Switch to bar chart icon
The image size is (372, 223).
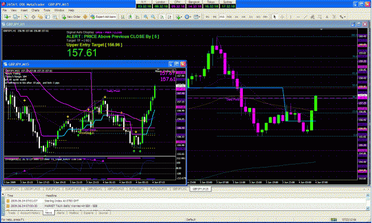point(123,17)
